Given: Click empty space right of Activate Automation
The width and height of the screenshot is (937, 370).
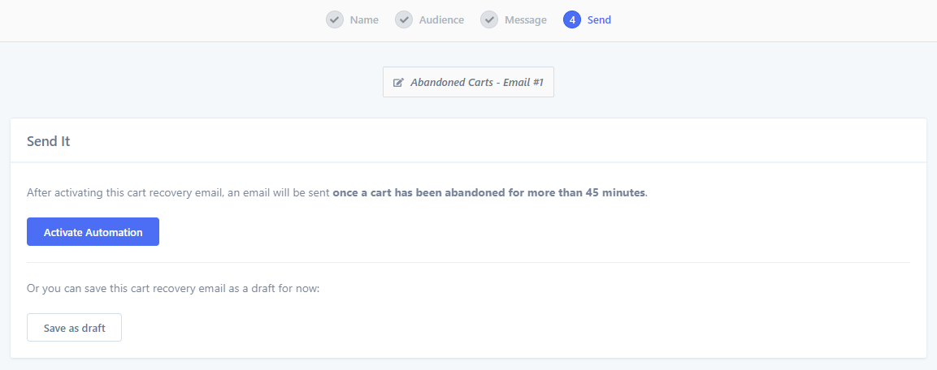Looking at the screenshot, I should click(531, 231).
